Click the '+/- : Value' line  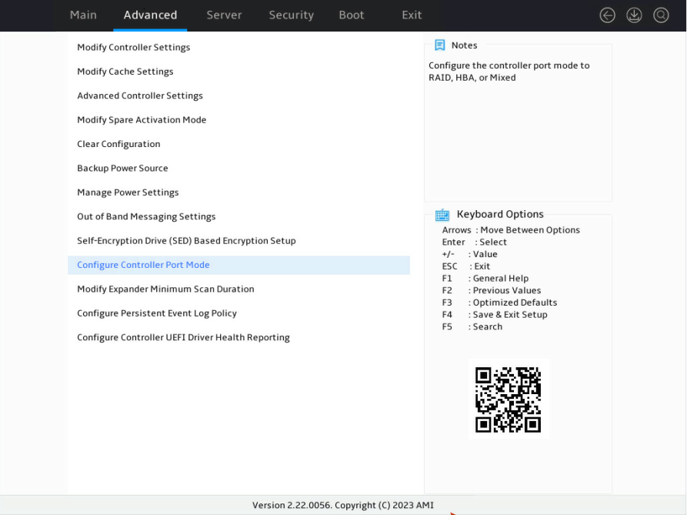[470, 254]
